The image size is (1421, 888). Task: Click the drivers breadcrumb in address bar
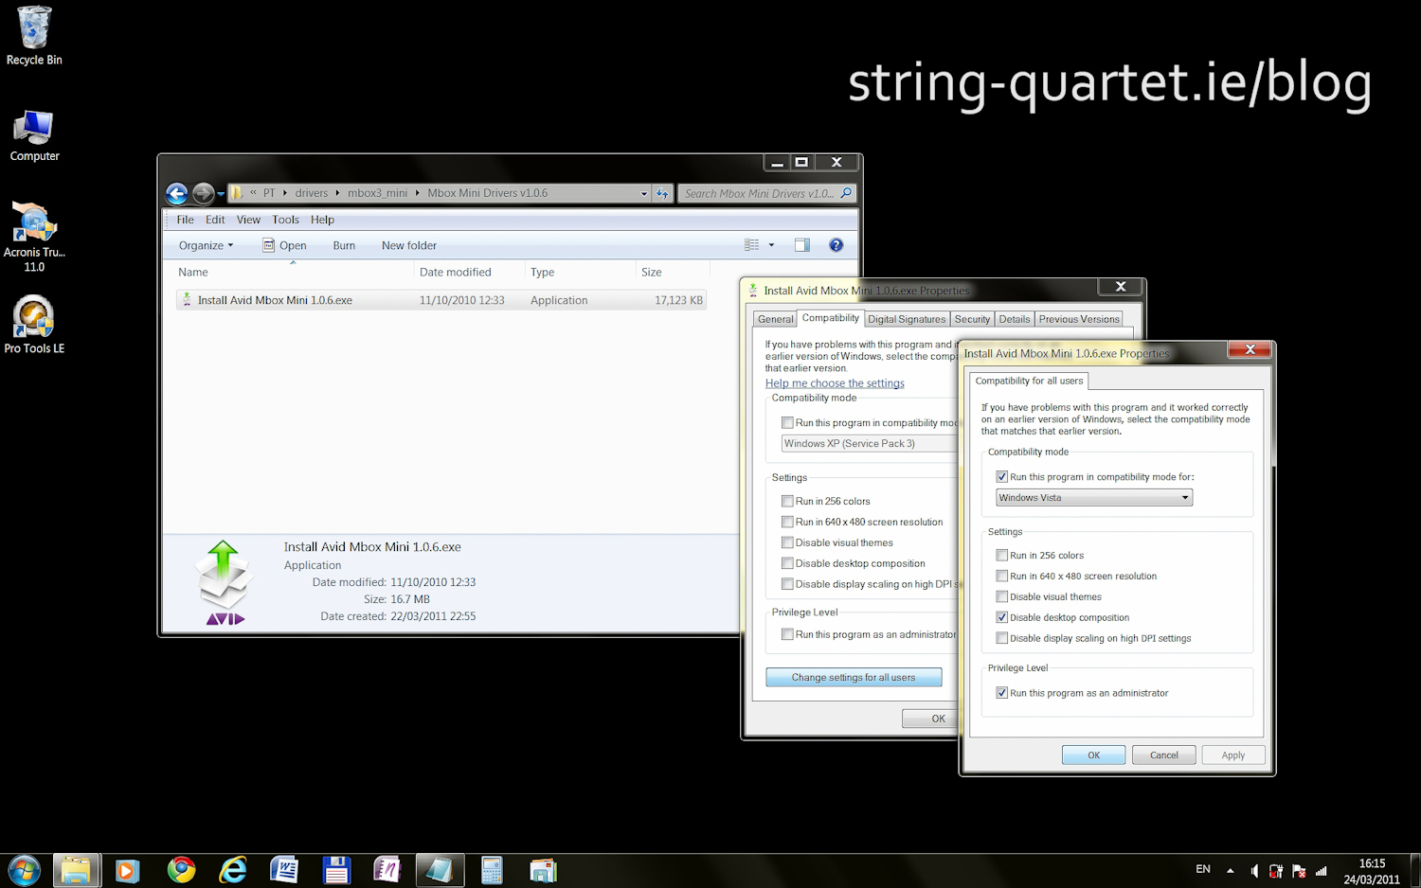(x=311, y=193)
